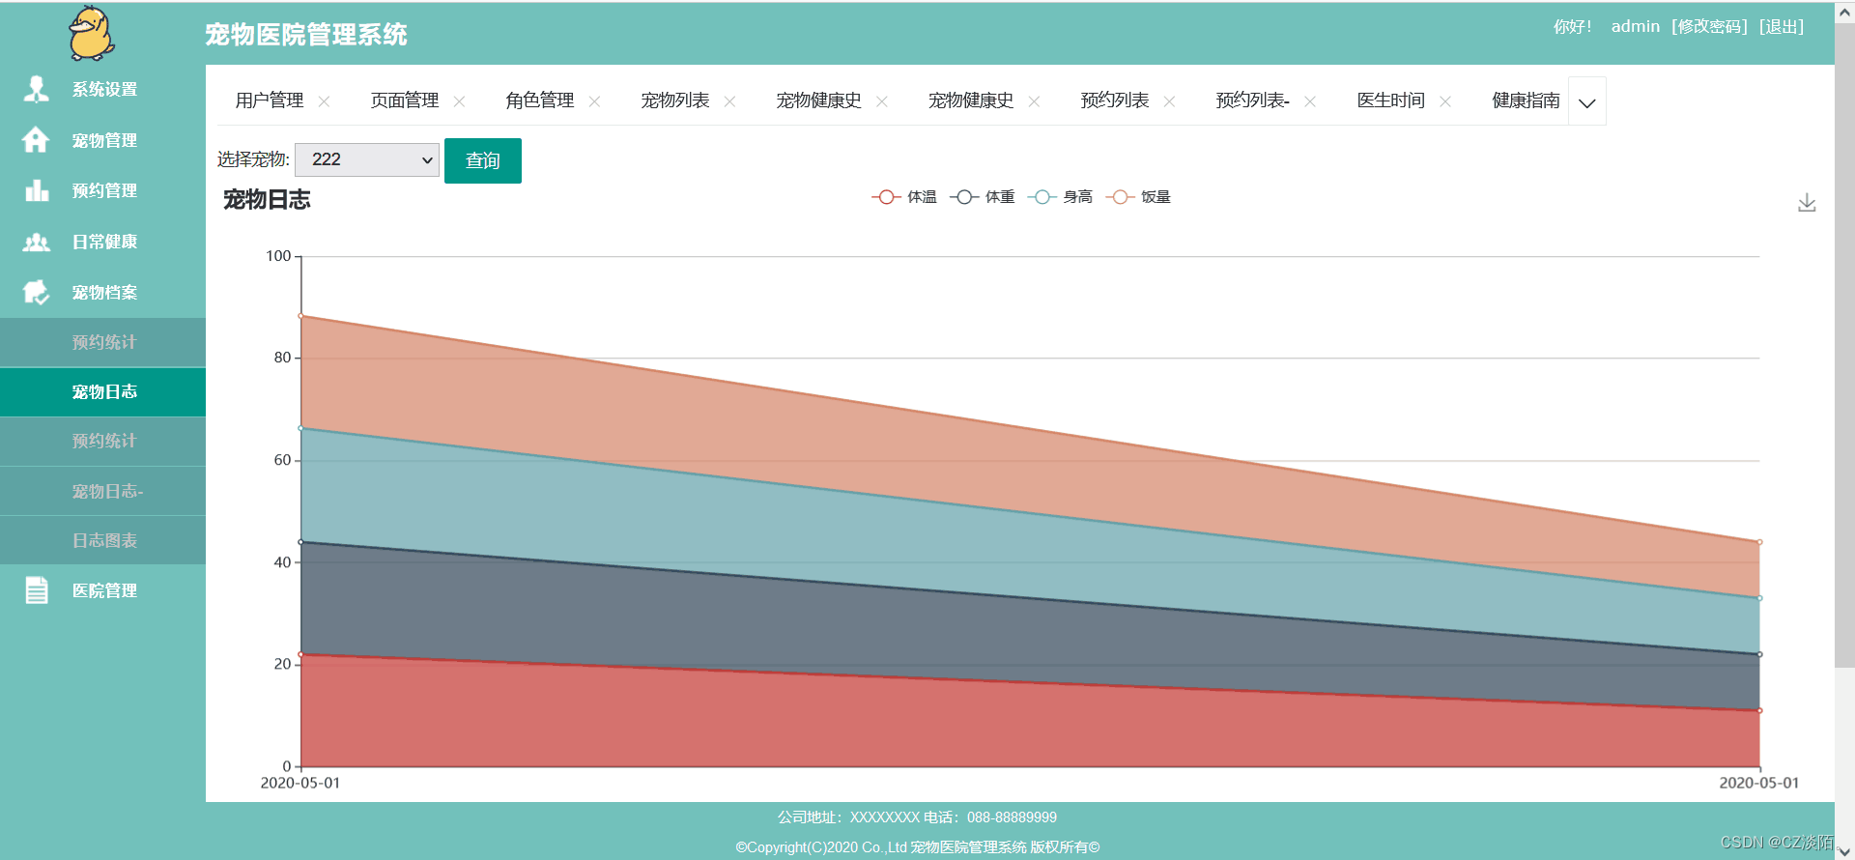The height and width of the screenshot is (860, 1855).
Task: Expand the 预约管理 sidebar menu
Action: pos(102,190)
